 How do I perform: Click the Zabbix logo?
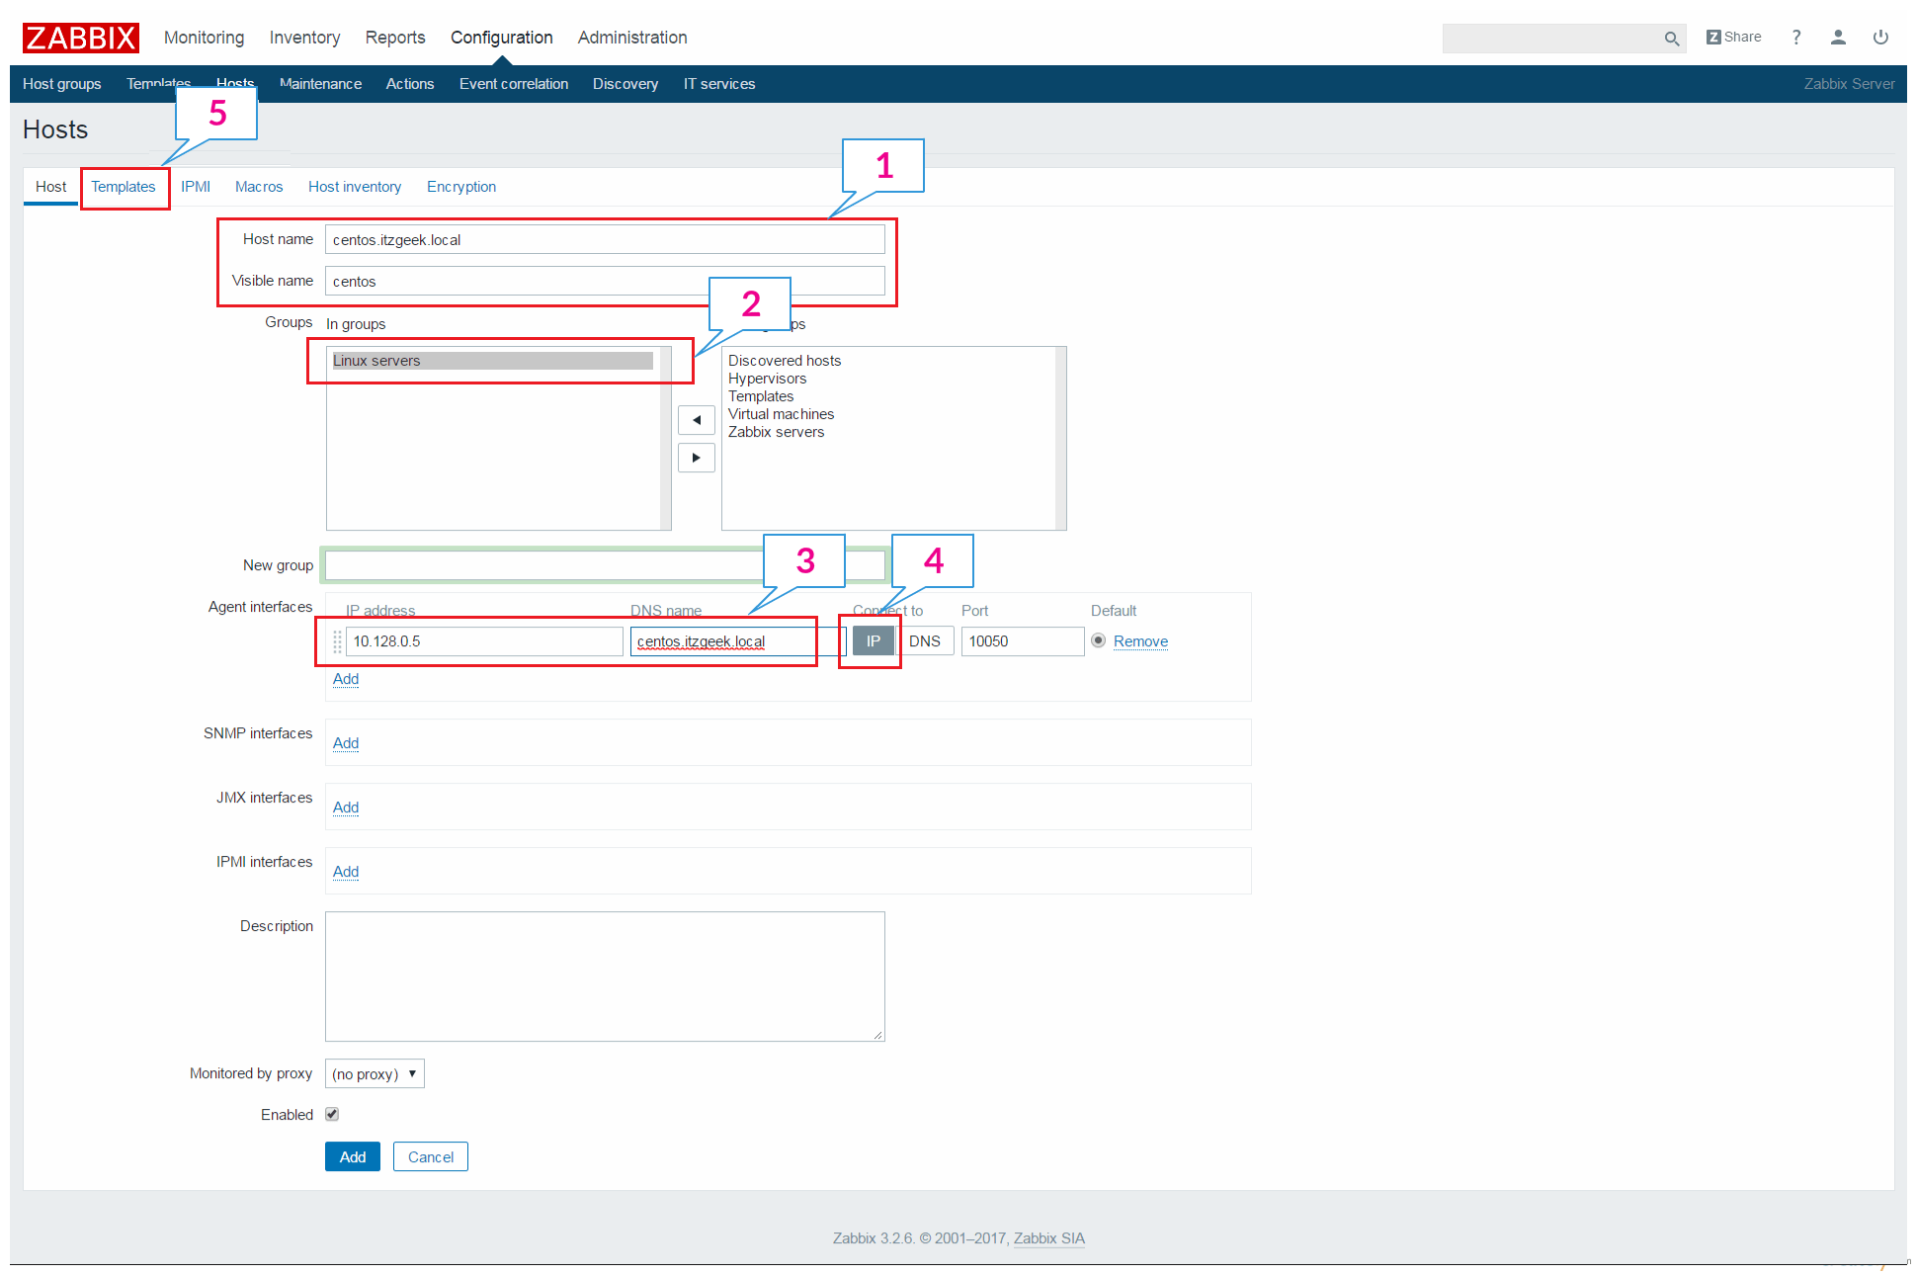tap(81, 38)
